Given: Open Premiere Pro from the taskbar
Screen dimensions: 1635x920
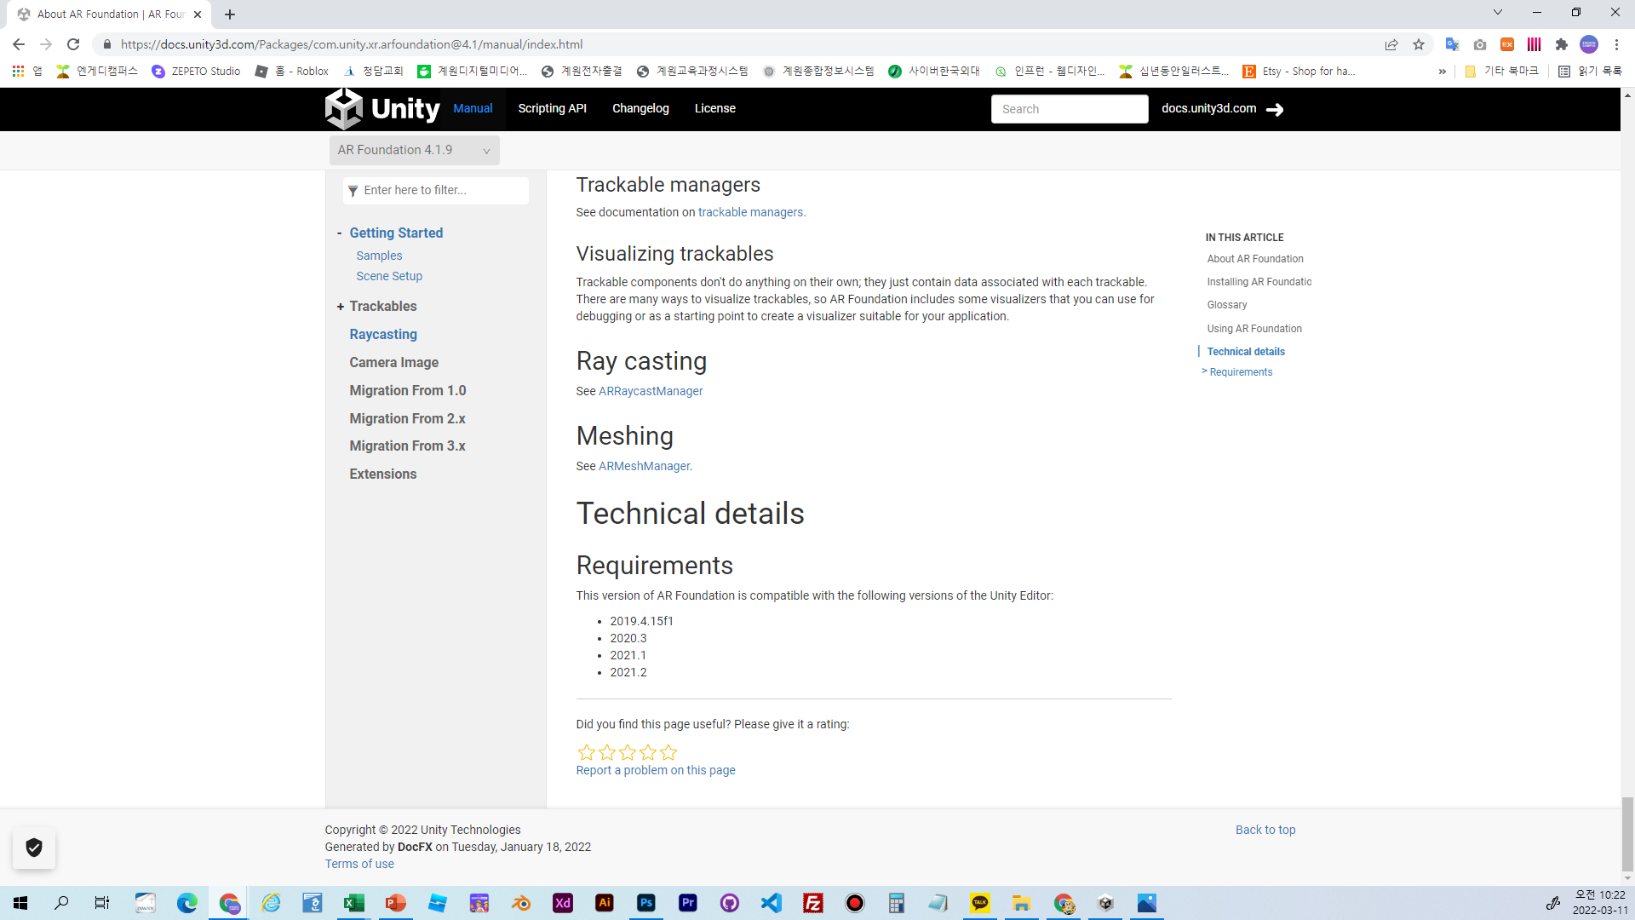Looking at the screenshot, I should (x=688, y=903).
